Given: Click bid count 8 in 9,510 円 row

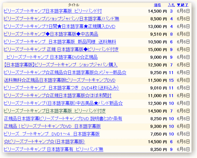Looking at the screenshot, I should point(171,34).
